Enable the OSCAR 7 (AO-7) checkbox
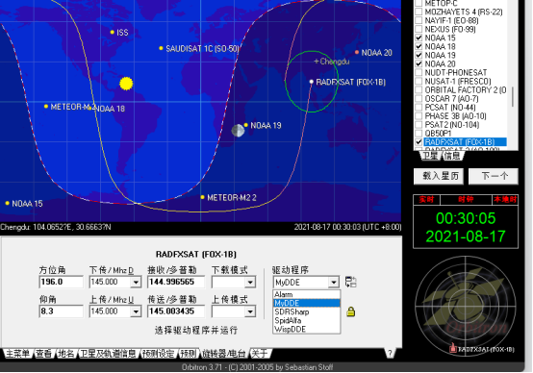 point(419,98)
